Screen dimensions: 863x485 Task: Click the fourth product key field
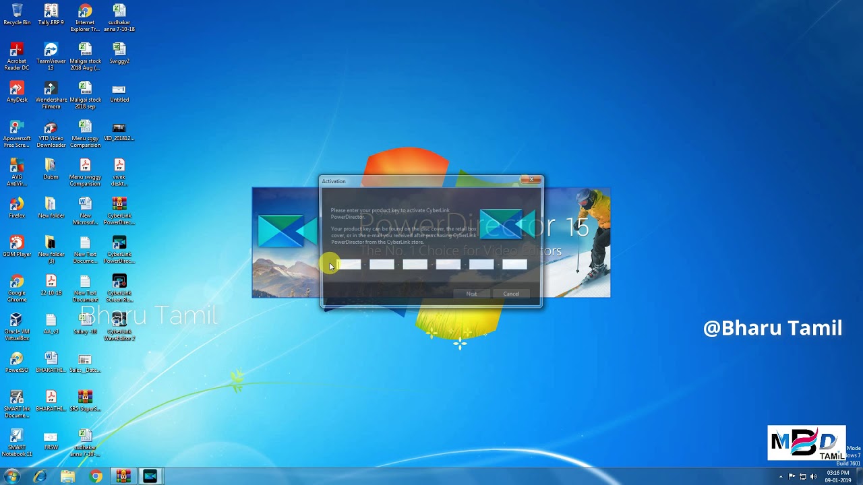coord(448,265)
